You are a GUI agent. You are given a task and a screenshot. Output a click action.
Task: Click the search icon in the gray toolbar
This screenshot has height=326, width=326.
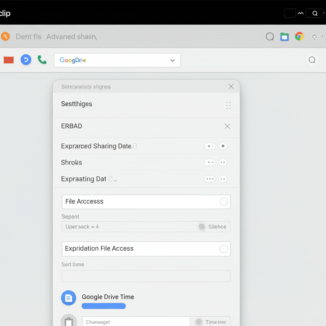pos(270,37)
